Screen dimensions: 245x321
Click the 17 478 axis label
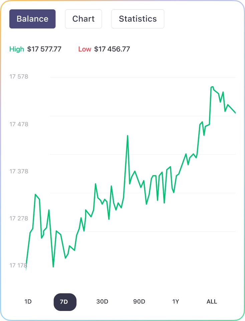click(19, 124)
